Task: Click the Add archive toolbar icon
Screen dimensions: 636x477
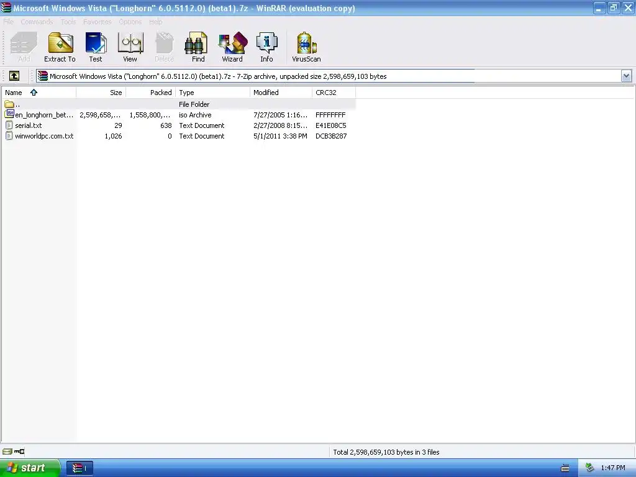Action: coord(24,47)
